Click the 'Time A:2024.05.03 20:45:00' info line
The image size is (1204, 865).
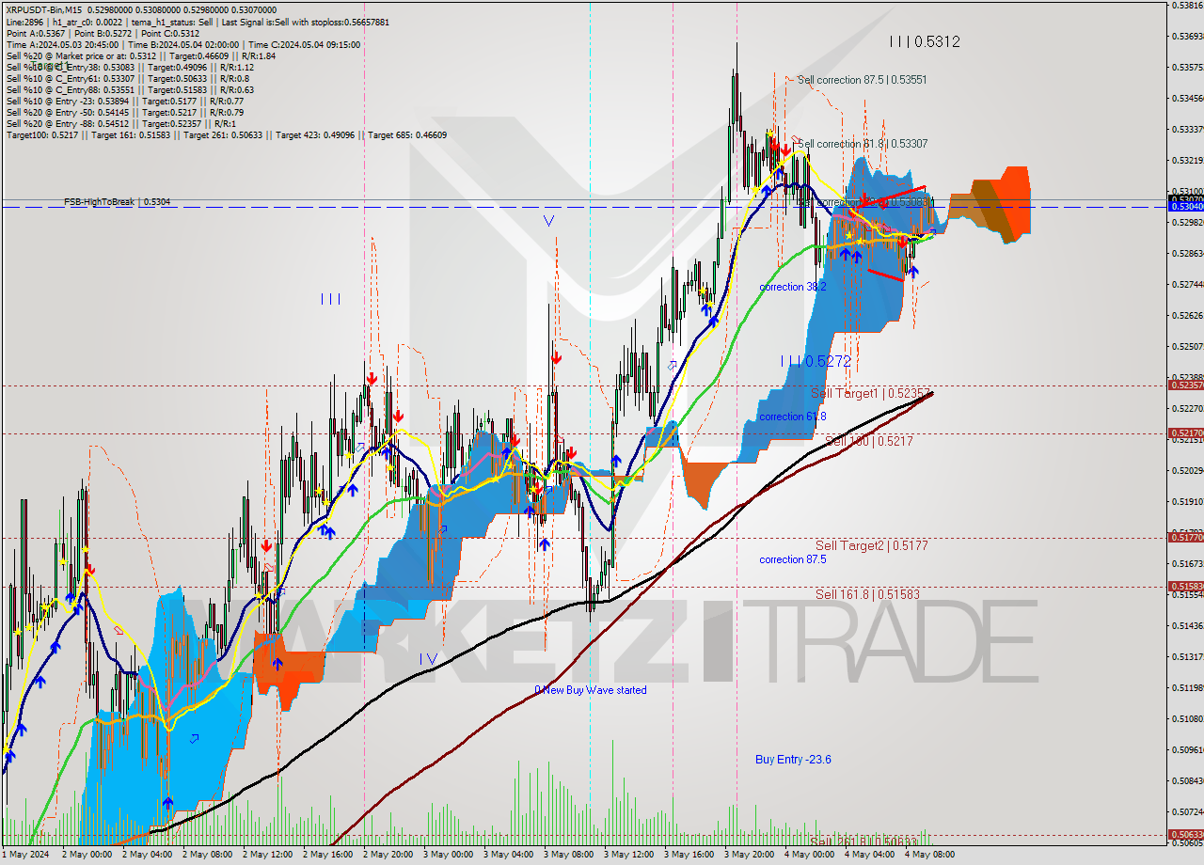coord(182,44)
